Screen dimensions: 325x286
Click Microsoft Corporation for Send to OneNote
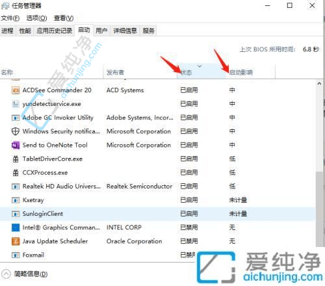click(x=138, y=145)
